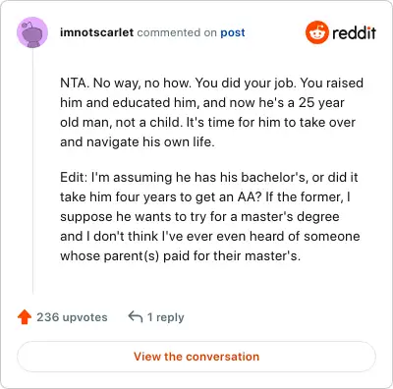Image resolution: width=393 pixels, height=389 pixels.
Task: Open the "1 reply" label
Action: [166, 317]
